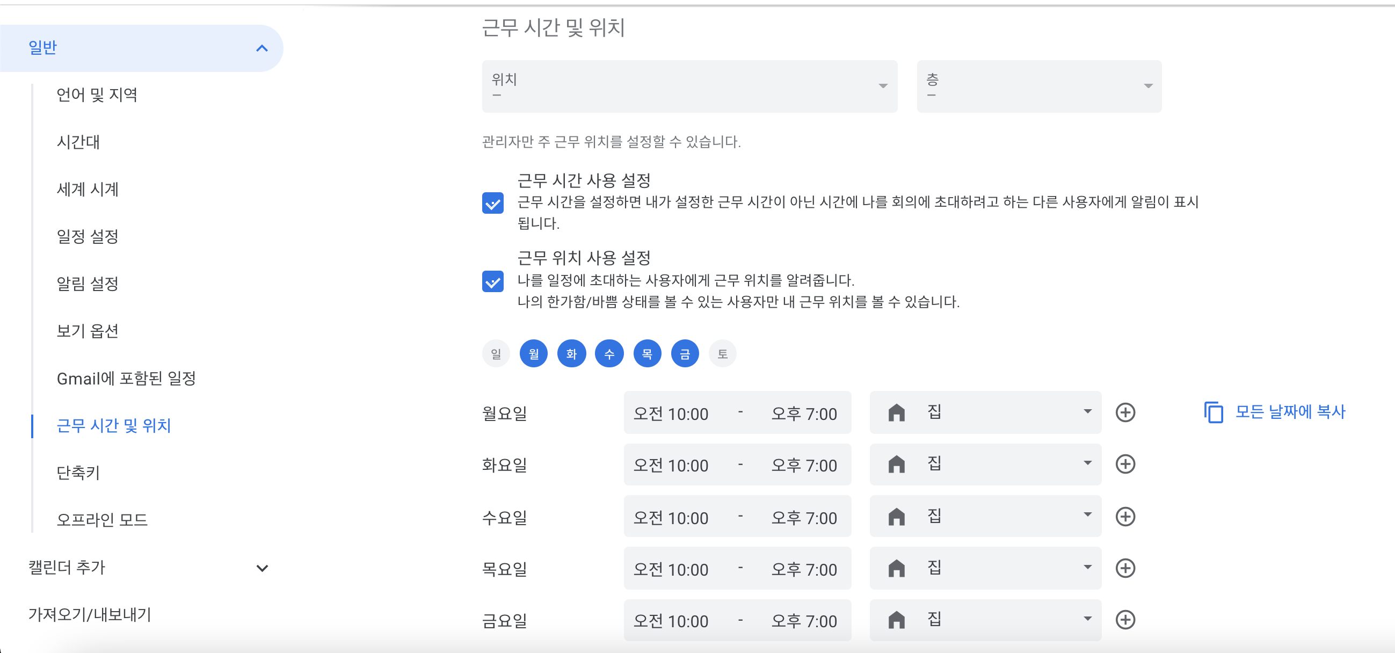Click the copy icon beside 모든 날짜에 복사
Image resolution: width=1395 pixels, height=653 pixels.
click(x=1213, y=412)
